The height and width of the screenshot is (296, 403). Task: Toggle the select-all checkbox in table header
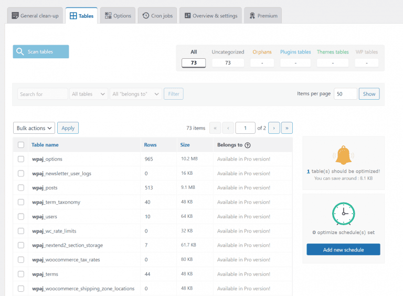coord(21,145)
